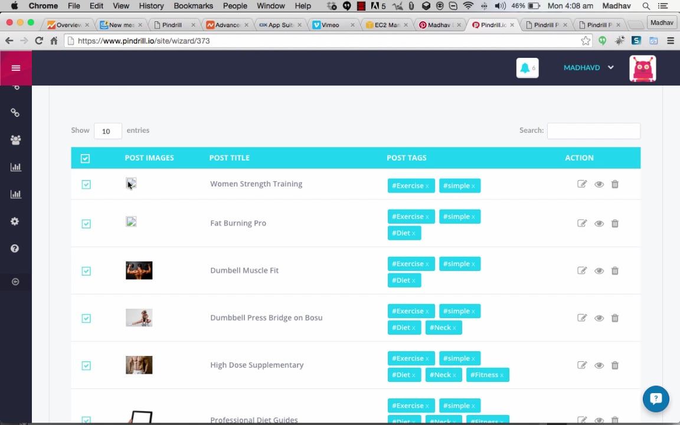Screen dimensions: 680x425
Task: Click the Search input field
Action: pos(593,130)
